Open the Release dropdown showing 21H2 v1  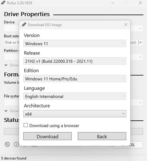[x=74, y=61]
